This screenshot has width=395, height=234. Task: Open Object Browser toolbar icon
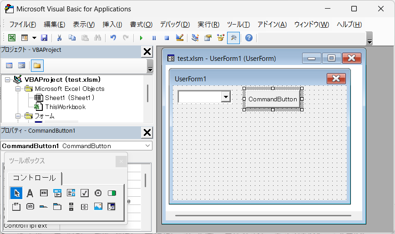coord(221,38)
